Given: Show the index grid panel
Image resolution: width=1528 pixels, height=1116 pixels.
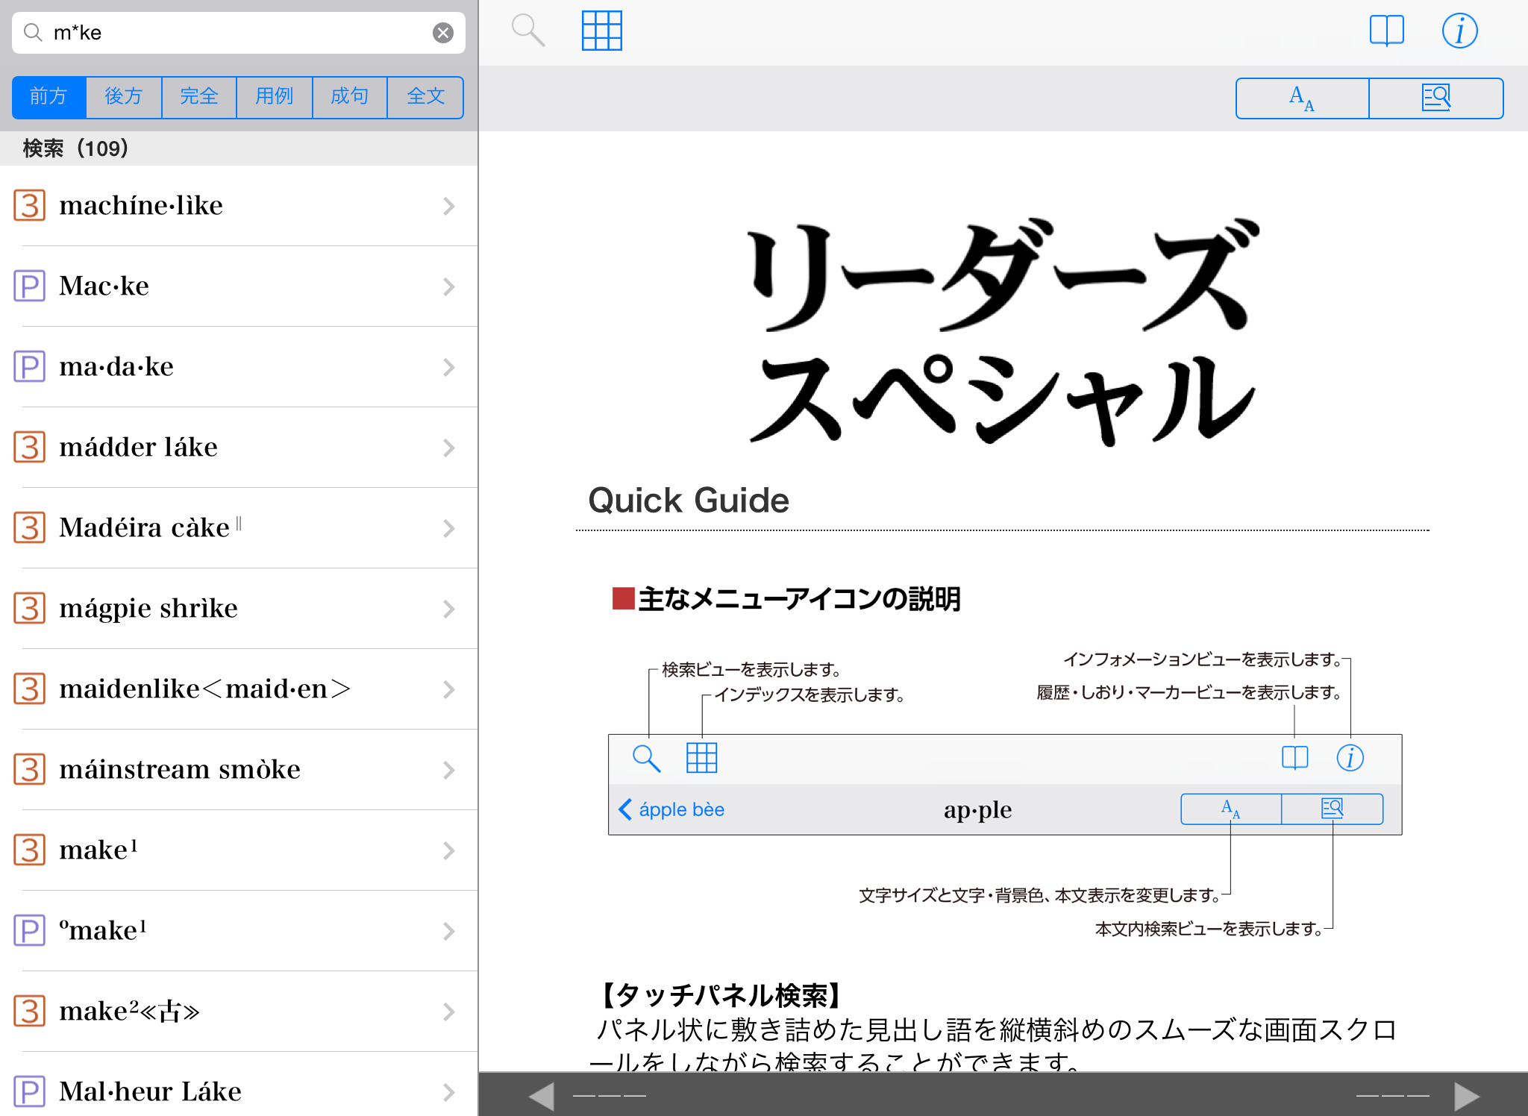Looking at the screenshot, I should point(601,31).
